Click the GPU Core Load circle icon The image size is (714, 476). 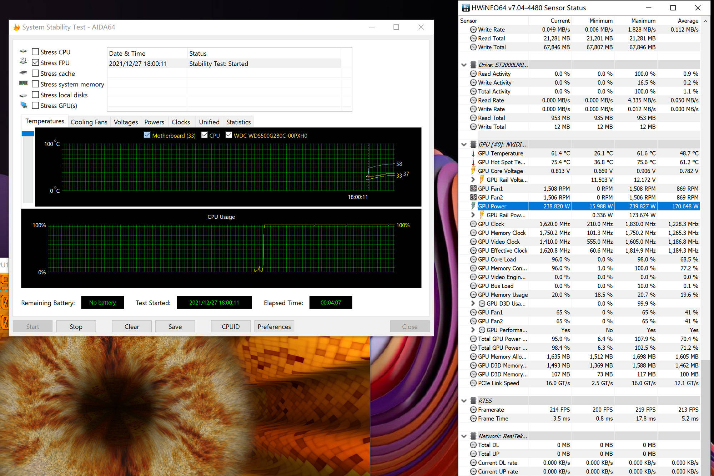coord(473,259)
